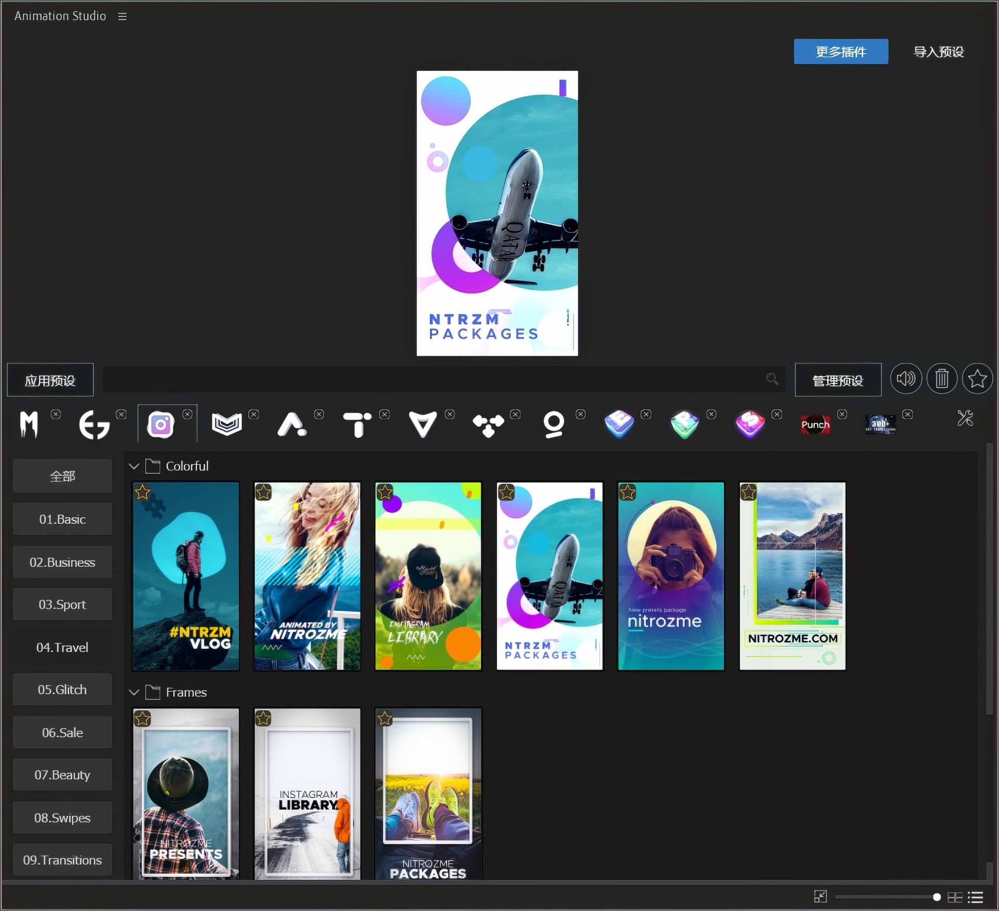Select the blue E cube pack icon
The height and width of the screenshot is (911, 999).
[x=619, y=424]
